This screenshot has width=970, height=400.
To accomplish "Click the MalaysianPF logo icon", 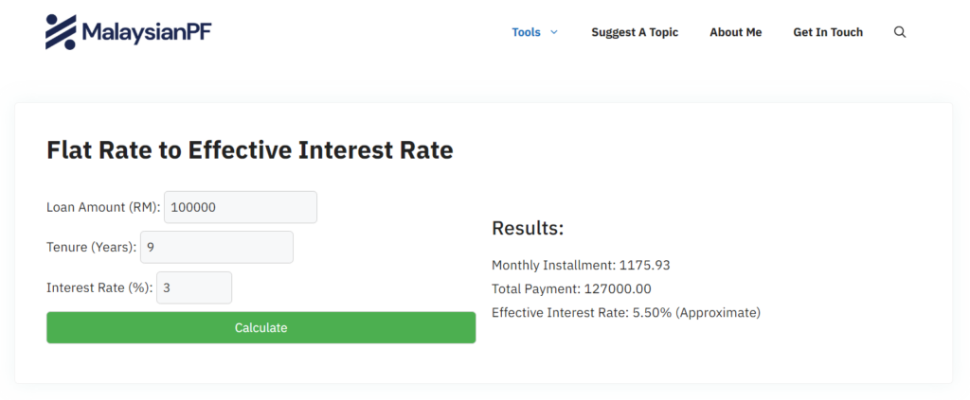I will click(x=61, y=32).
